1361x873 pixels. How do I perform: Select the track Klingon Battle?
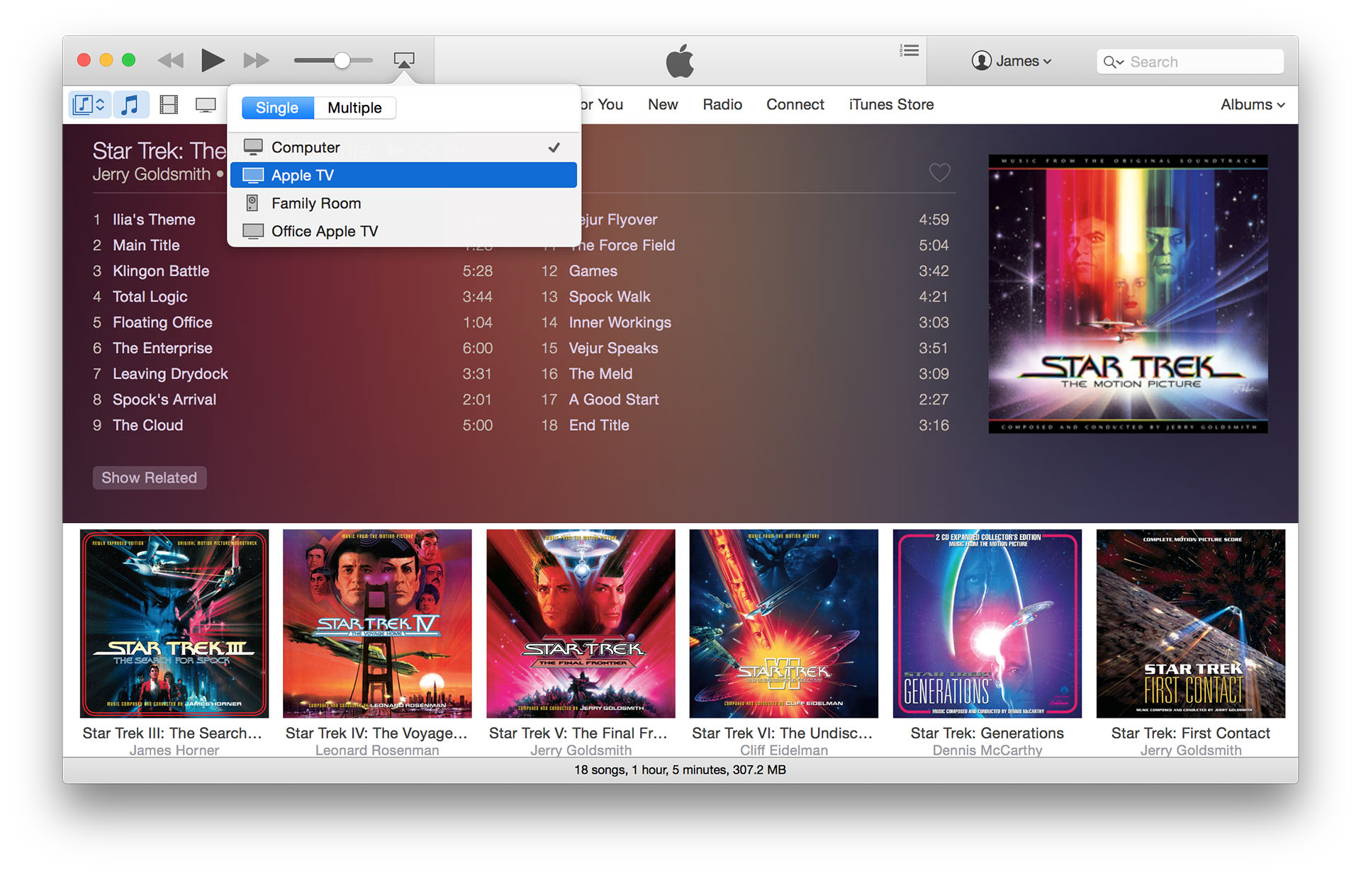(x=161, y=271)
